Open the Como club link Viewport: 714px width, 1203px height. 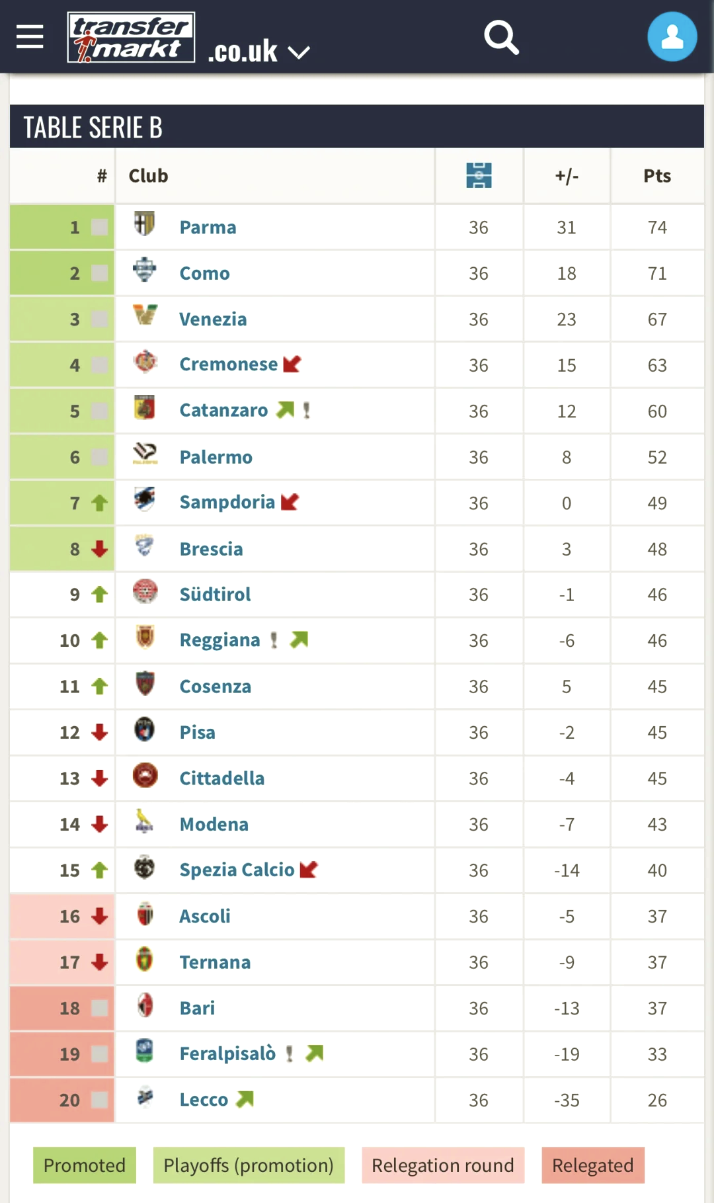[204, 273]
